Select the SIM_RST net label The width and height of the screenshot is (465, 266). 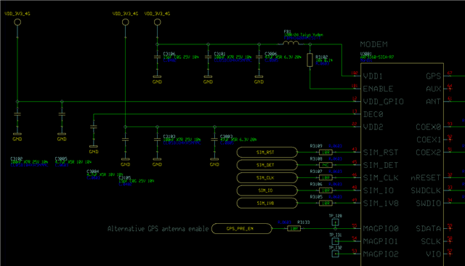pos(267,152)
